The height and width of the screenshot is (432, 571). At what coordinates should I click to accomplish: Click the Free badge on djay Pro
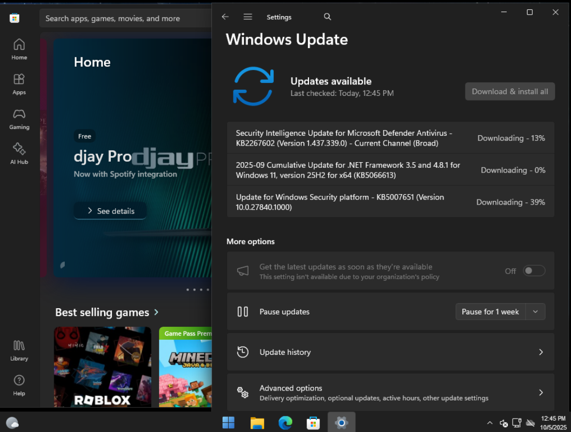click(x=84, y=136)
